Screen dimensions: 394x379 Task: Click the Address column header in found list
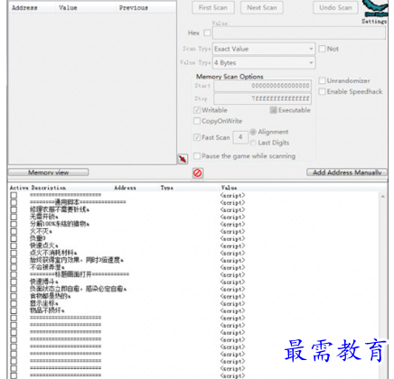[x=24, y=8]
